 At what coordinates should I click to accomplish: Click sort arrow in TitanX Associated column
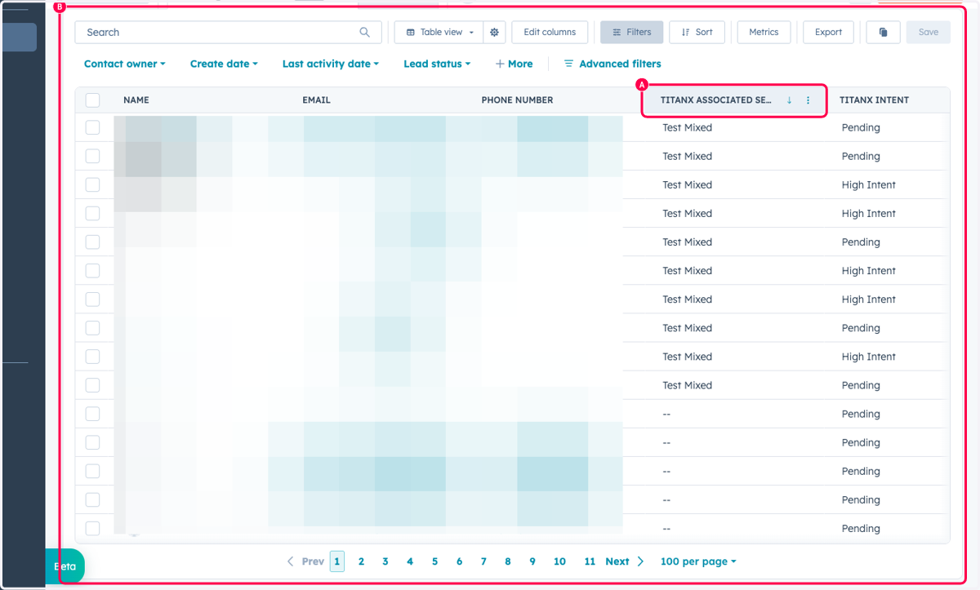(x=789, y=100)
